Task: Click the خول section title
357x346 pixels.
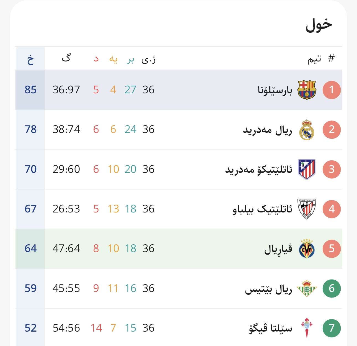Action: (x=319, y=25)
